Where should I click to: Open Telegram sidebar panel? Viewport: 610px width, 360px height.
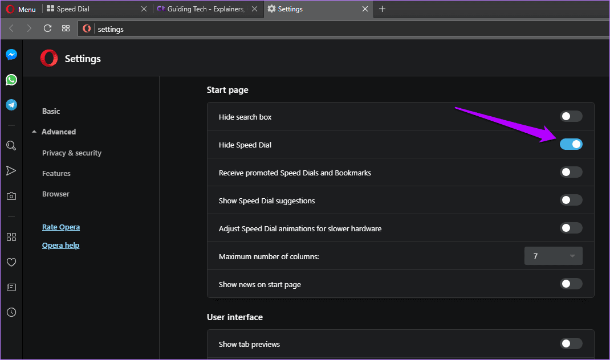(11, 105)
